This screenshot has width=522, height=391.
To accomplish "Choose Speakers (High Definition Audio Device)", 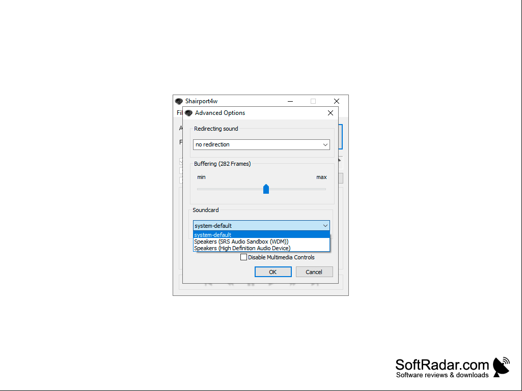I will tap(261, 248).
